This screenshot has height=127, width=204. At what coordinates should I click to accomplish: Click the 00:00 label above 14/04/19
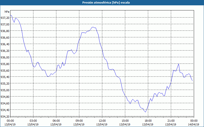point(194,121)
